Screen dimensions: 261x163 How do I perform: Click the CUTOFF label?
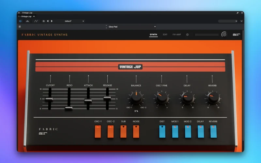click(50, 85)
